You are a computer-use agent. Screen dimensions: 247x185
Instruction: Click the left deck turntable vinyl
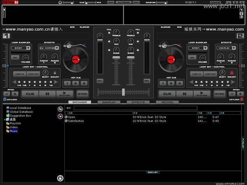pos(76,59)
